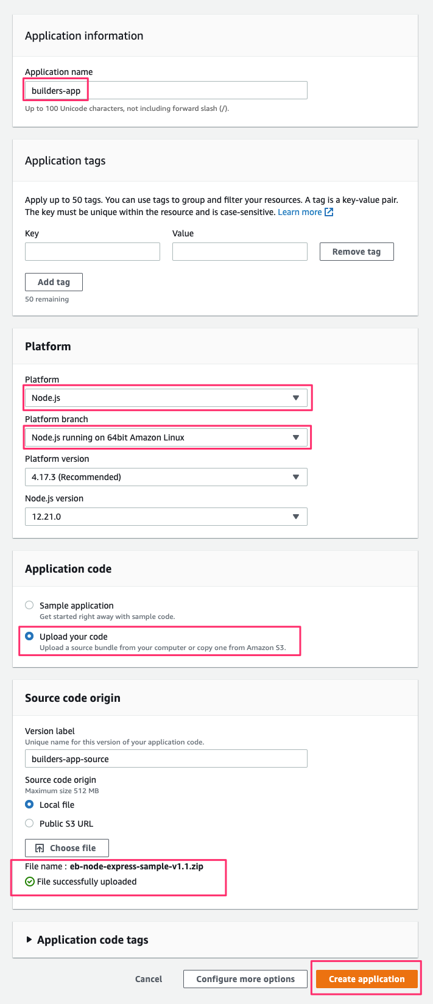Click the Application name input field
The image size is (433, 1004).
(166, 90)
